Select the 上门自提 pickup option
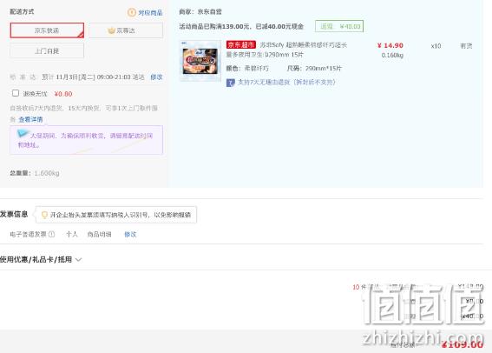Image resolution: width=492 pixels, height=353 pixels. (x=47, y=51)
